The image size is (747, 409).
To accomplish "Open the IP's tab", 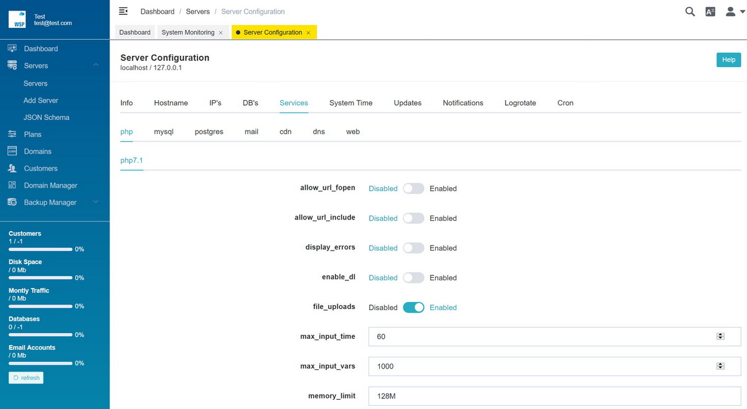I will pos(215,103).
